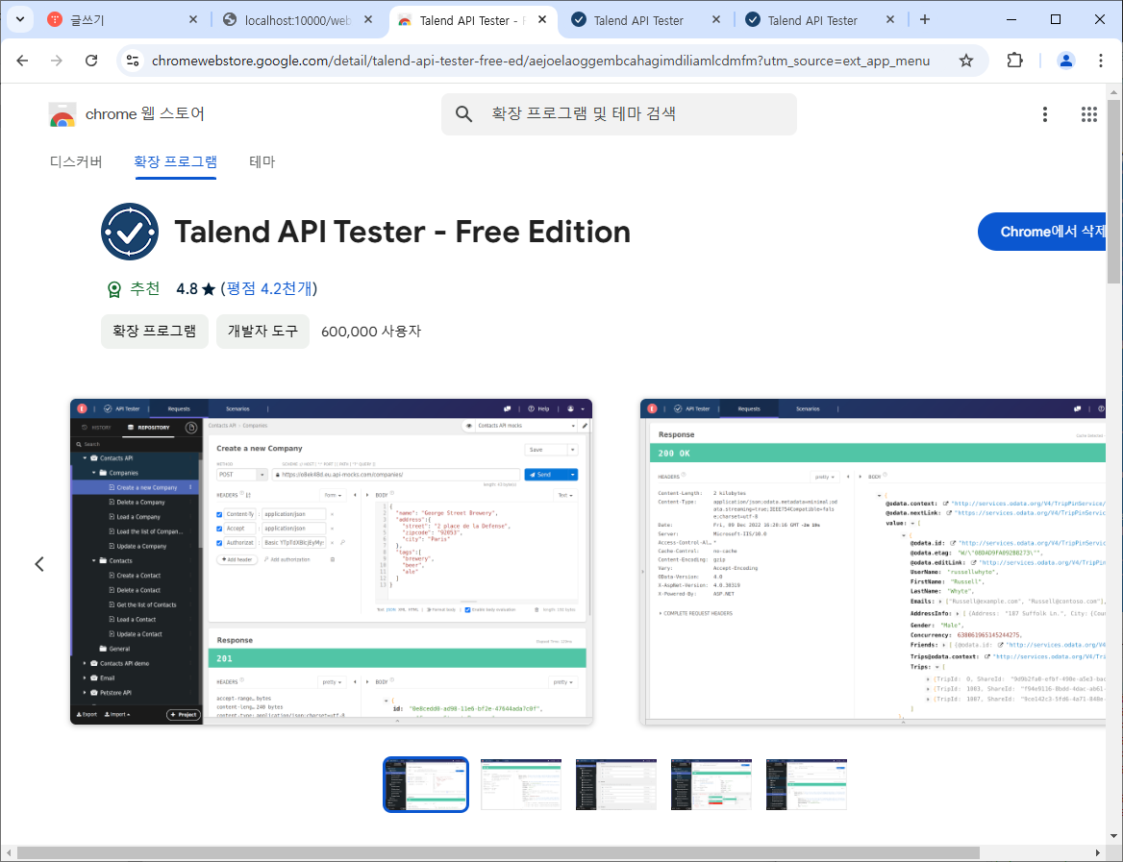The image size is (1123, 862).
Task: Click the Talend API Tester - Free Edition heading
Action: (403, 232)
